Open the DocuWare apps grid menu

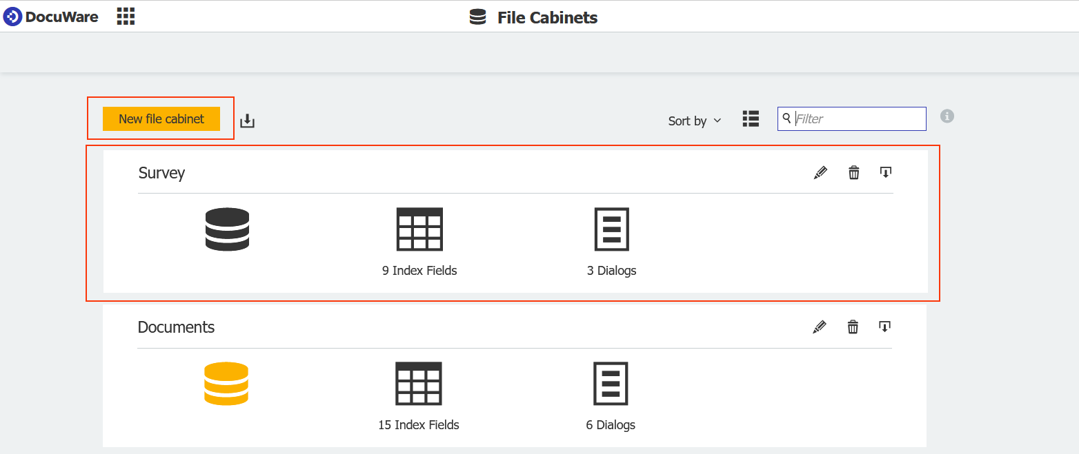click(126, 16)
